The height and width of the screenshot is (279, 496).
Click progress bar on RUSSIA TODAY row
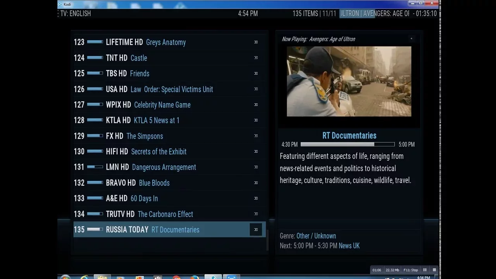(x=95, y=229)
